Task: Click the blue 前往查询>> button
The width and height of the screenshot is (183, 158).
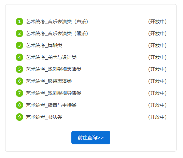Action: click(x=91, y=138)
